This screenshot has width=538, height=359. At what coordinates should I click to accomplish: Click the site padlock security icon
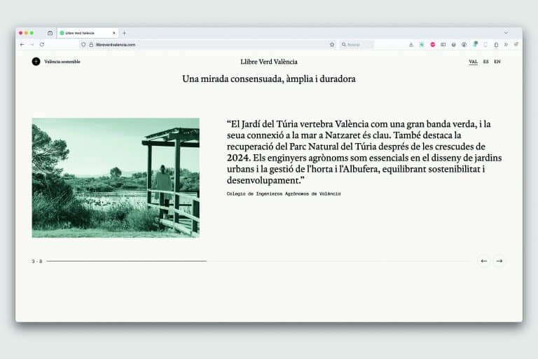(91, 45)
